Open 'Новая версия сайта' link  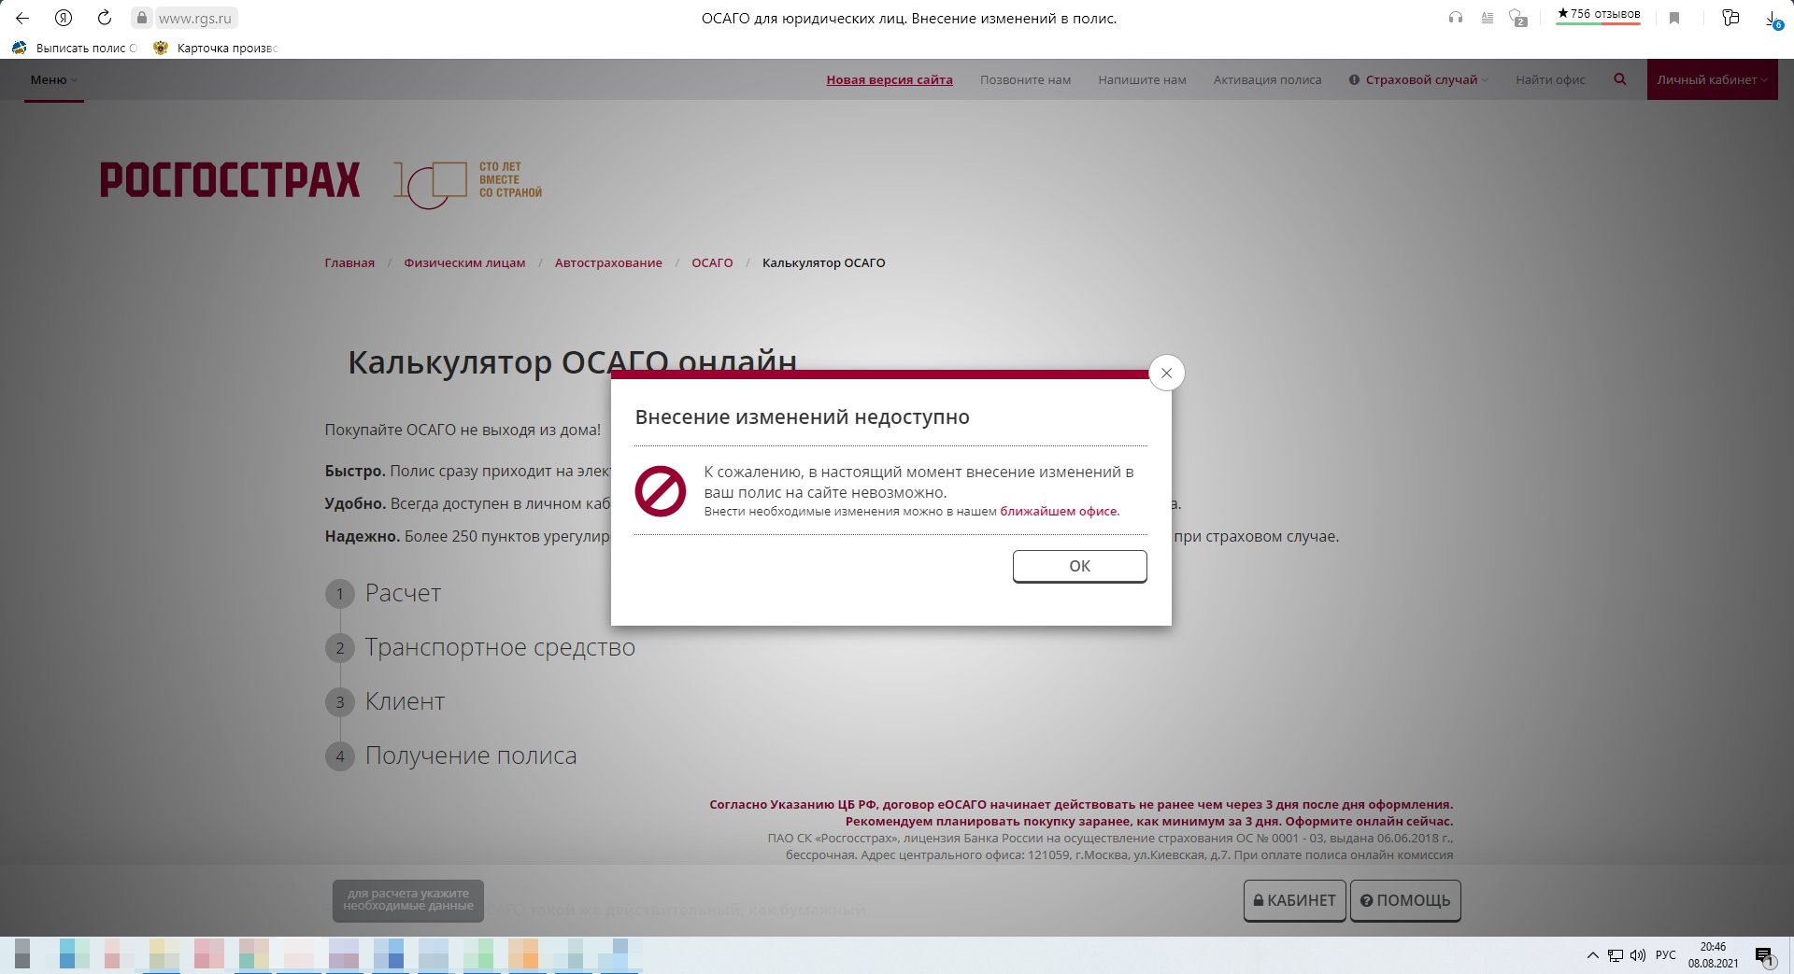click(x=889, y=79)
